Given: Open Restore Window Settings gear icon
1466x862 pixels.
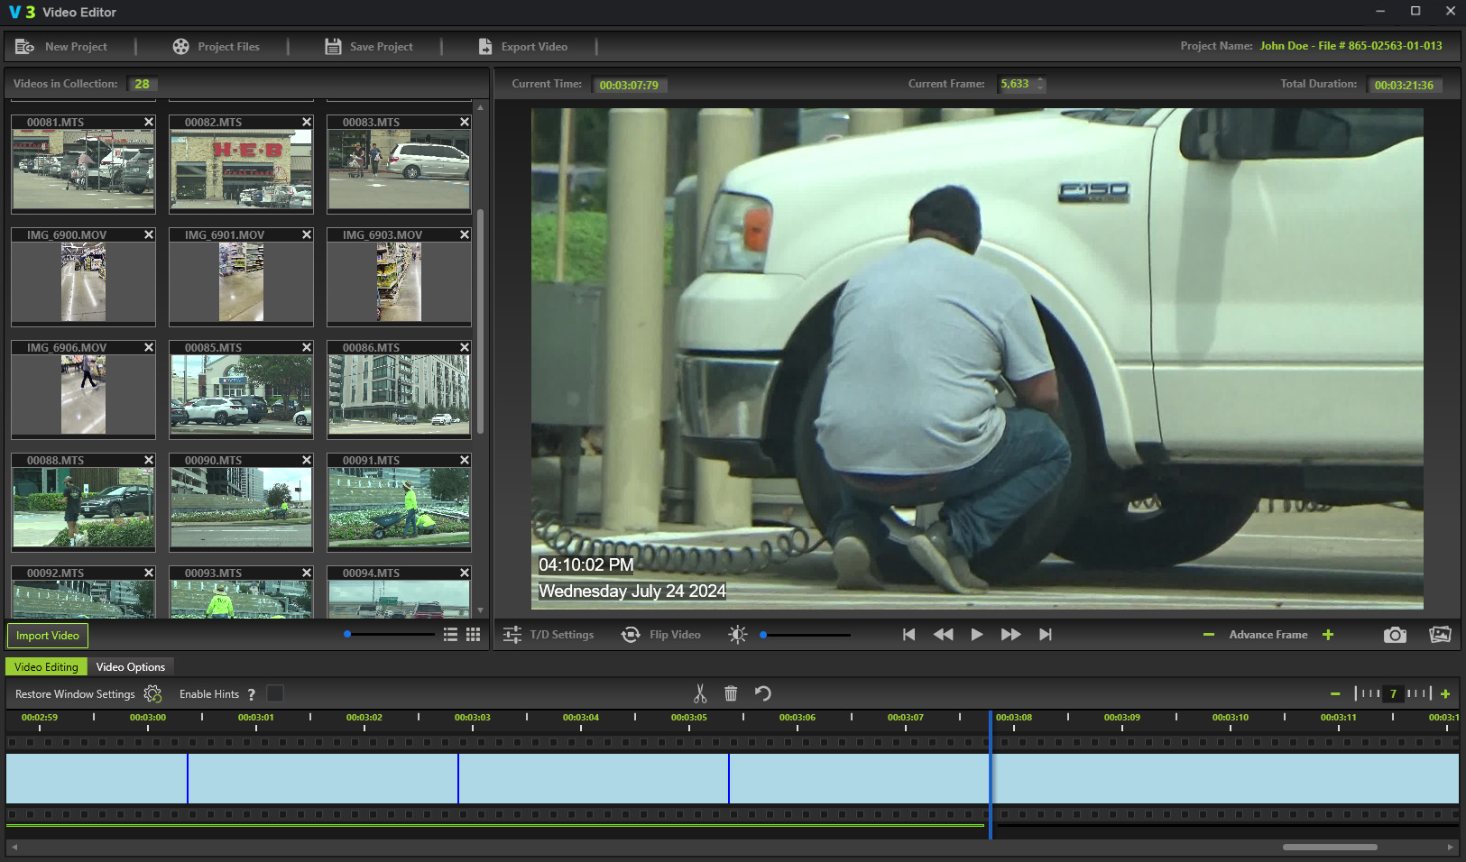Looking at the screenshot, I should [x=153, y=693].
